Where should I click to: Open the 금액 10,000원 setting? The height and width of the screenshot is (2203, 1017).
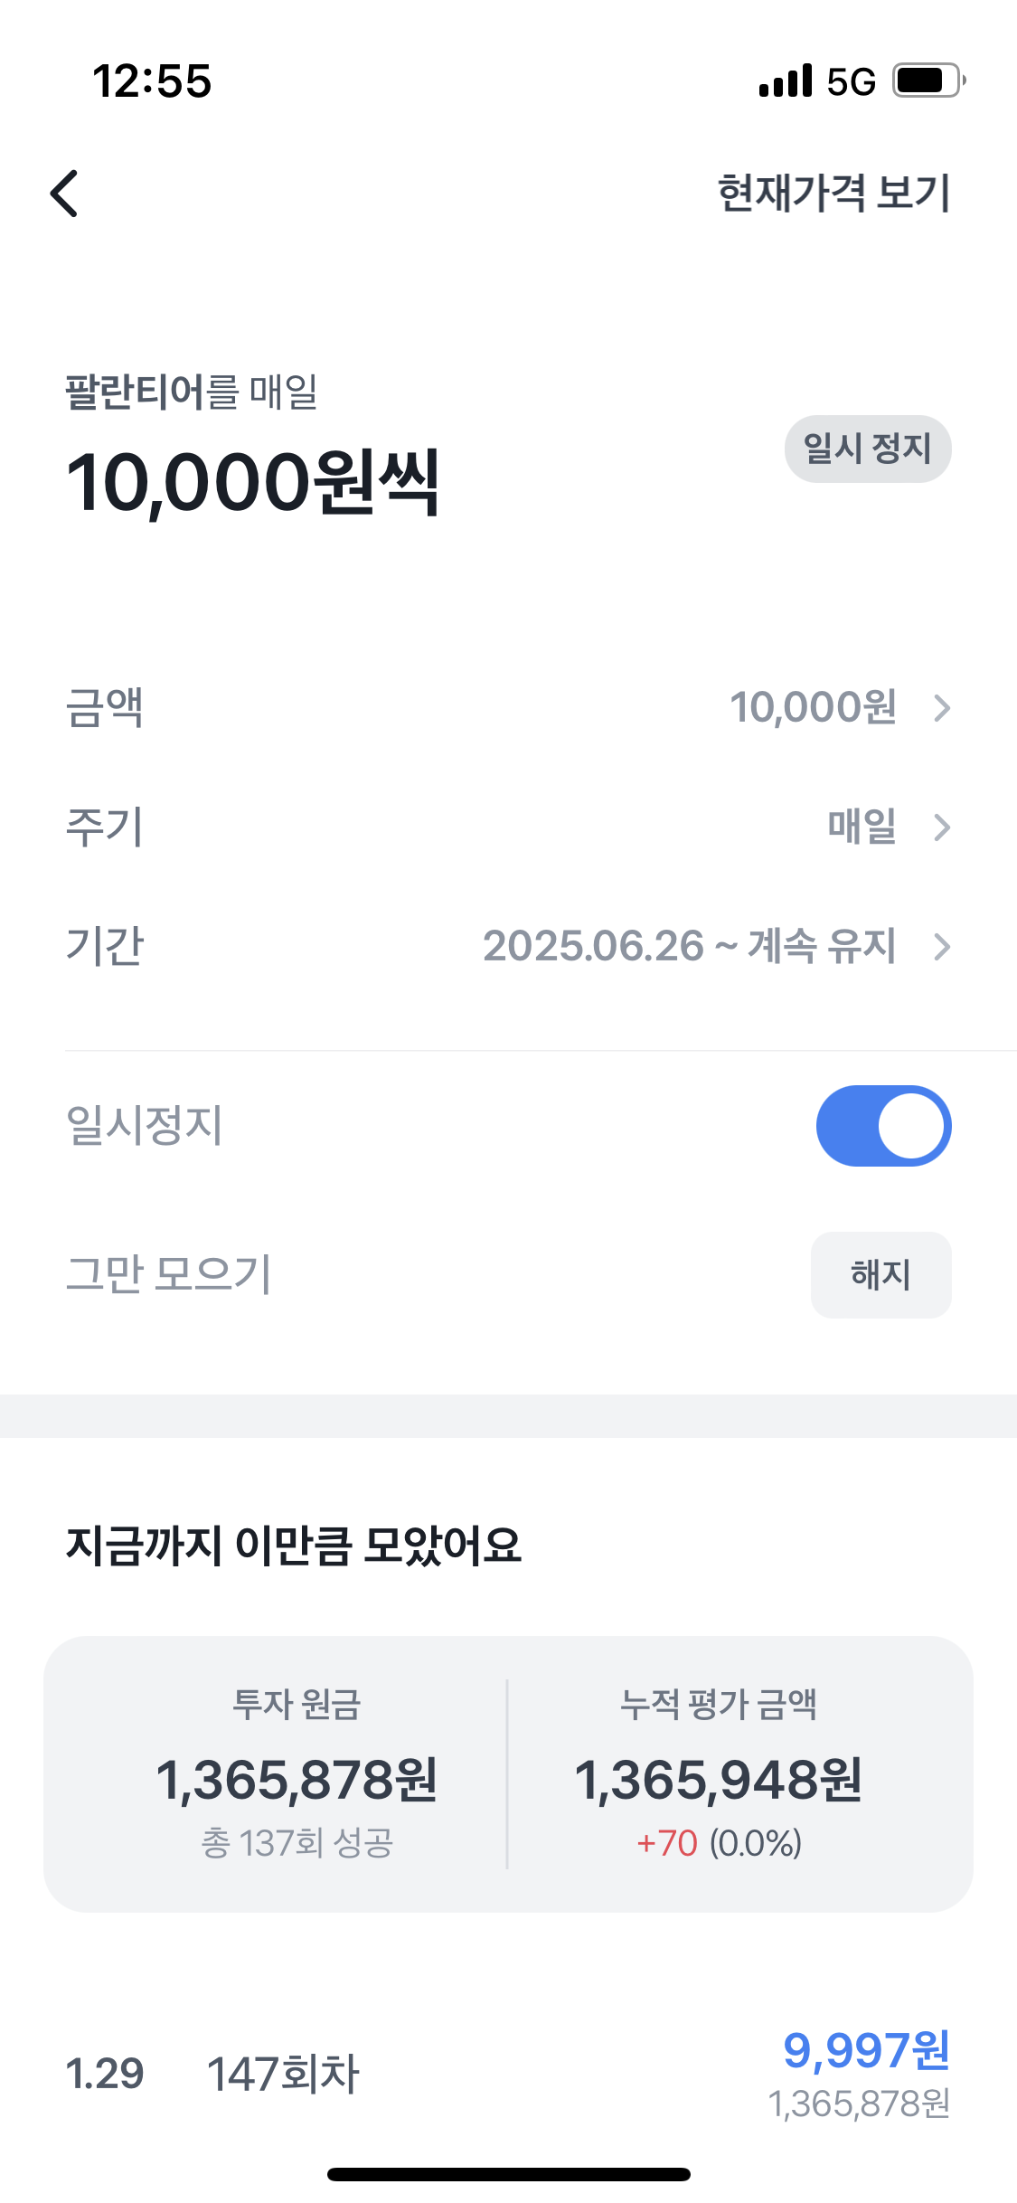pos(813,707)
